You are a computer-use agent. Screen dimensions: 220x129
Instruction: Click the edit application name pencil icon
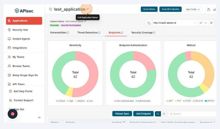point(88,9)
